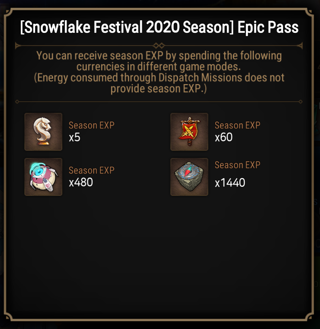The width and height of the screenshot is (320, 329).
Task: Tap the x480 reward amount
Action: point(81,182)
